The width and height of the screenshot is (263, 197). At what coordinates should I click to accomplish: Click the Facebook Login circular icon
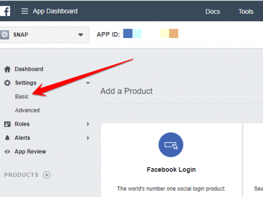171,145
